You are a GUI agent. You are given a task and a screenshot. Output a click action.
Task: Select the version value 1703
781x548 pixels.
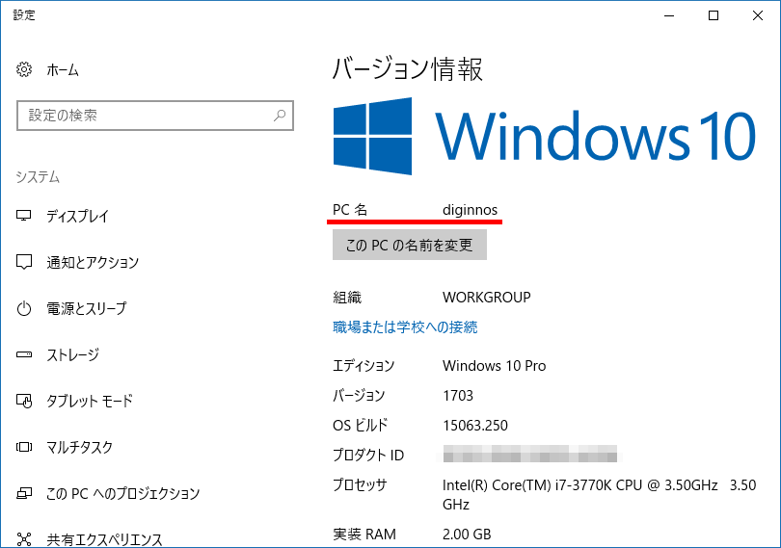pos(458,396)
